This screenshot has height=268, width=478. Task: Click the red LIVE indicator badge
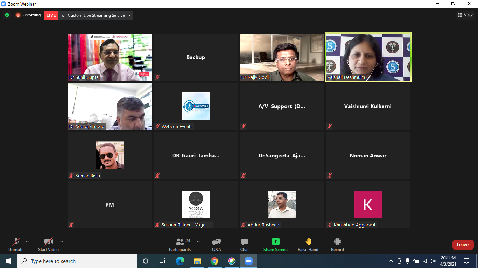point(51,15)
